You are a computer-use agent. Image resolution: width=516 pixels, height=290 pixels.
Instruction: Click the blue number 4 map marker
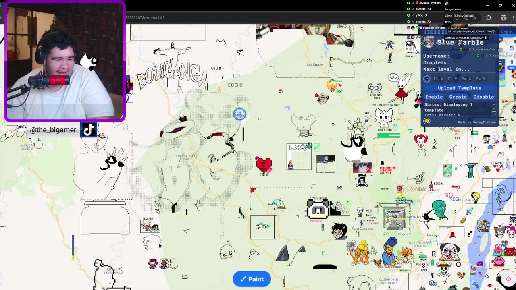tap(239, 114)
